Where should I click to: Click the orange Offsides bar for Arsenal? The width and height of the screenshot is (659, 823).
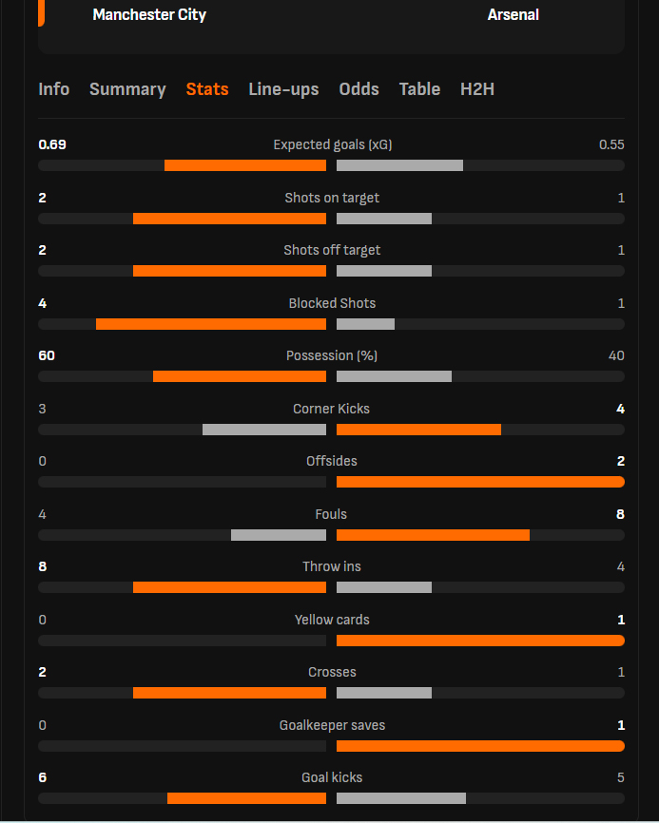(x=480, y=482)
